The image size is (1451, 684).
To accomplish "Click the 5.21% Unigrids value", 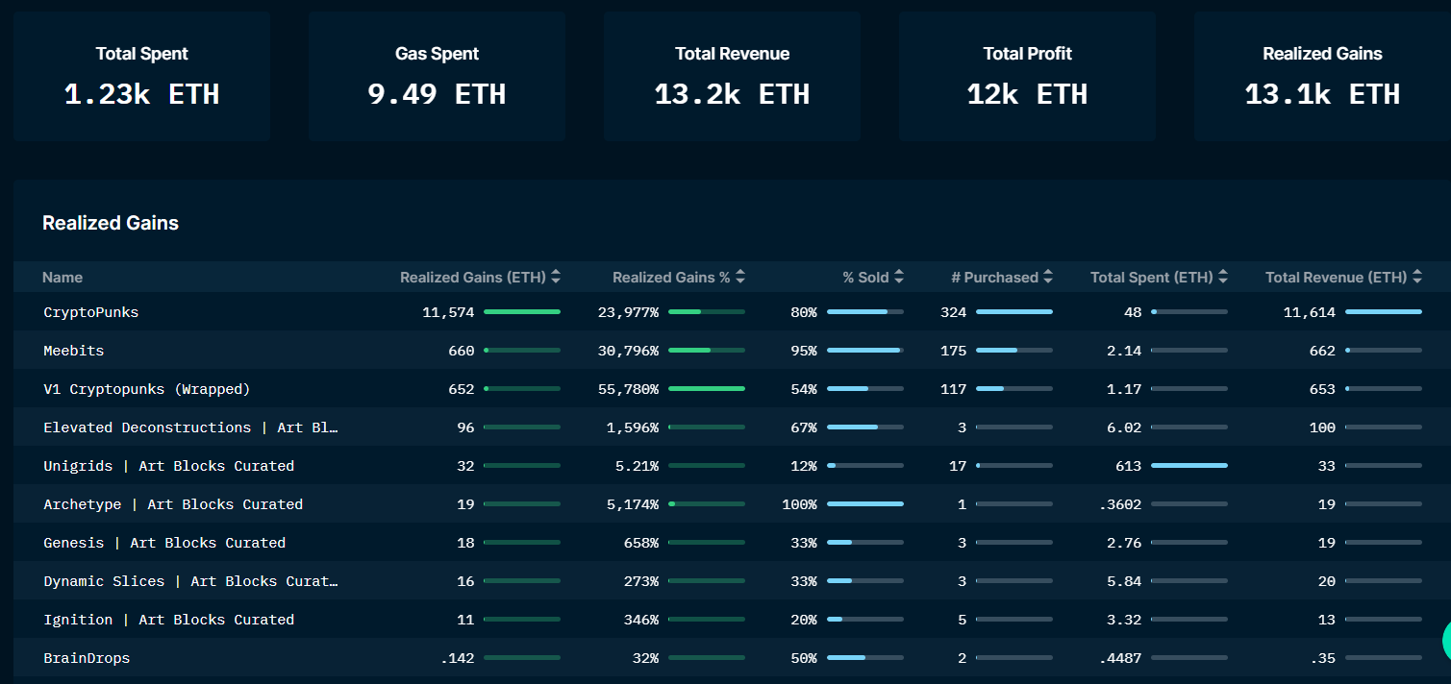I will 638,466.
